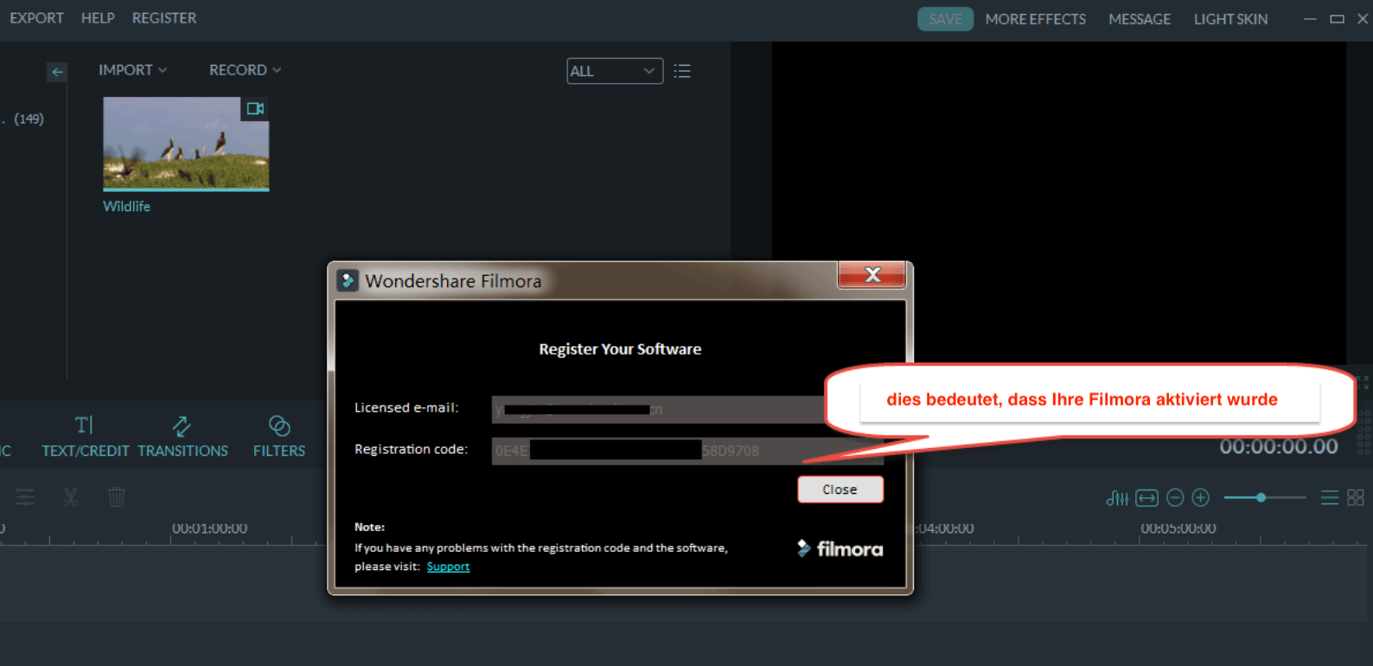1373x666 pixels.
Task: Click the Close button in register dialog
Action: 840,490
